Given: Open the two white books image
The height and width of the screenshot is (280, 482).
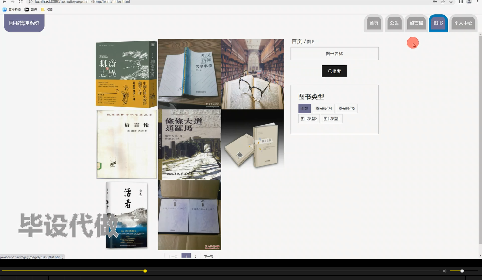Looking at the screenshot, I should tap(189, 215).
